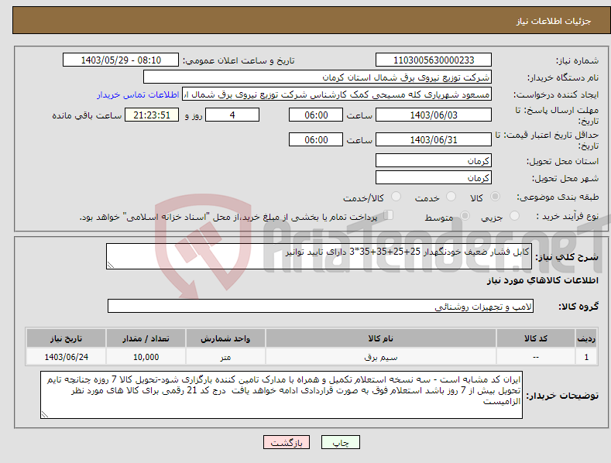Image resolution: width=611 pixels, height=463 pixels.
Task: Toggle the اسناد خزانه اسلامی payment checkbox
Action: 388,215
